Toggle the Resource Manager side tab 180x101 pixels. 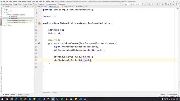pyautogui.click(x=1, y=12)
